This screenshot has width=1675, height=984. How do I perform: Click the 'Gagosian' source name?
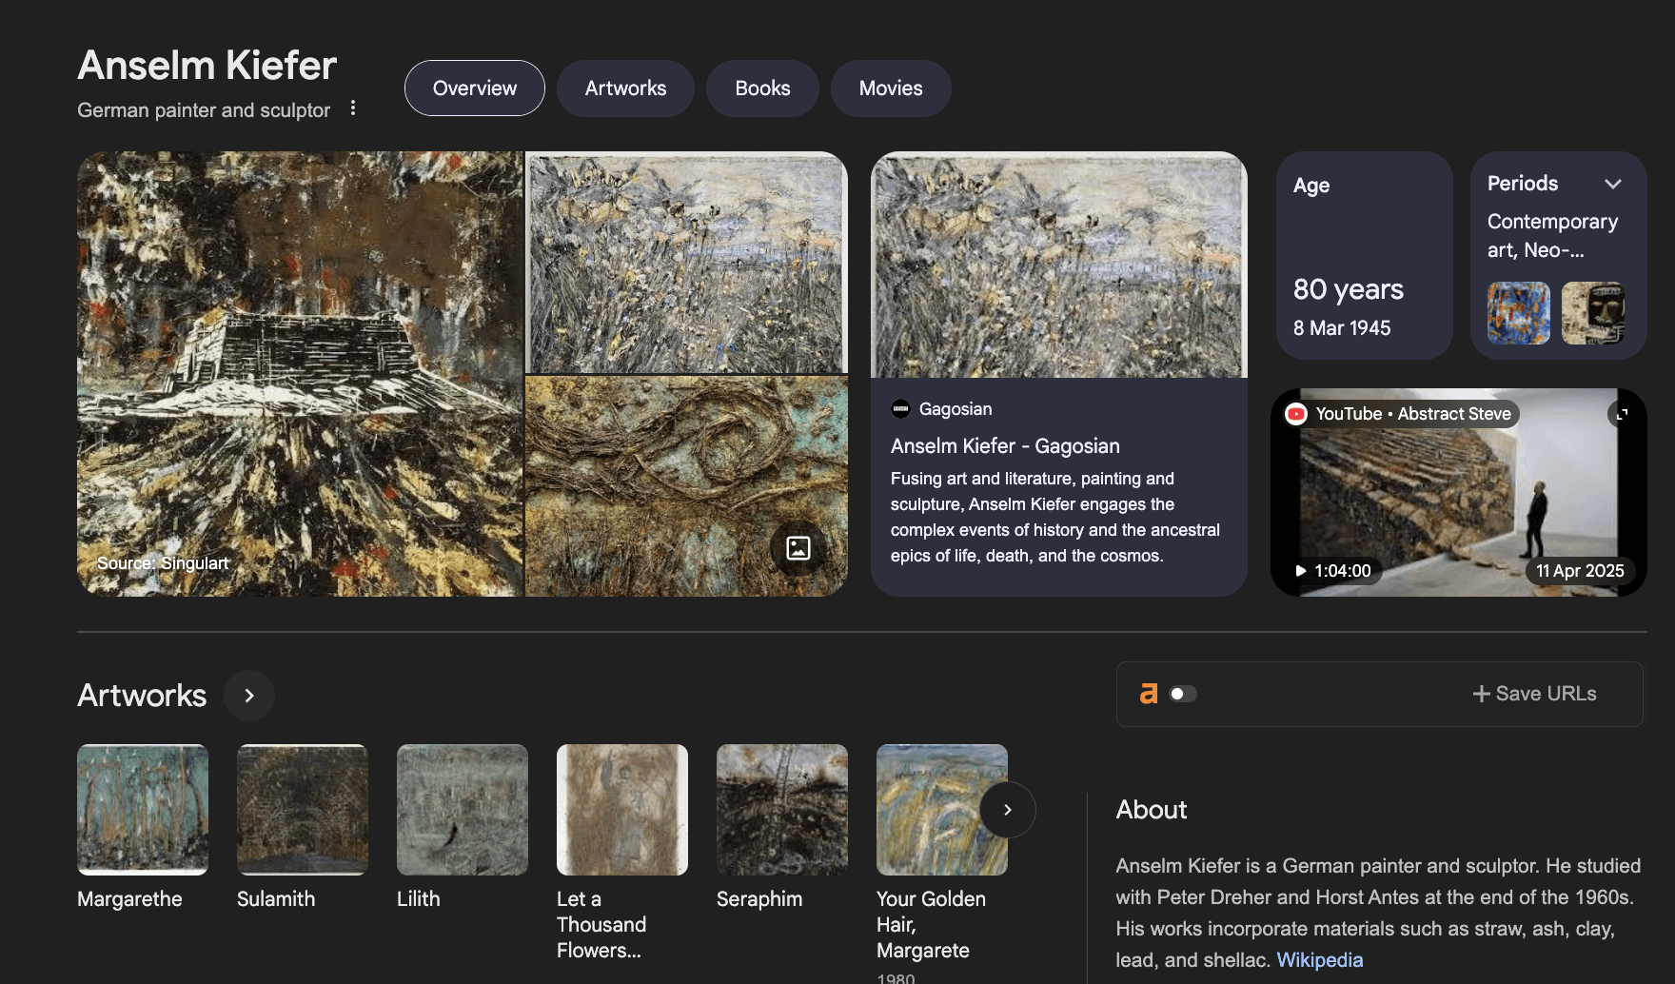(x=956, y=409)
